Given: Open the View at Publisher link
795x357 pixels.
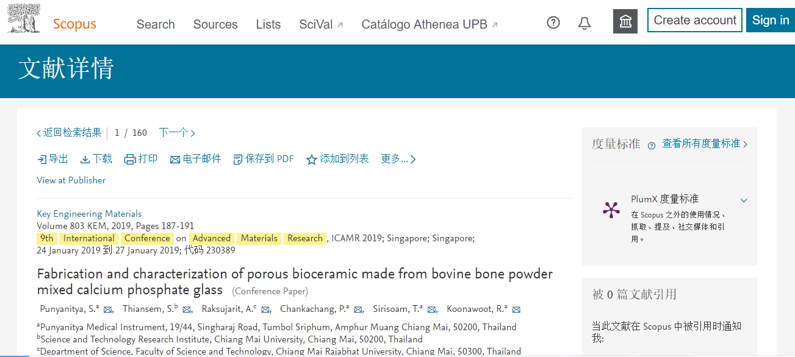Looking at the screenshot, I should click(x=71, y=180).
